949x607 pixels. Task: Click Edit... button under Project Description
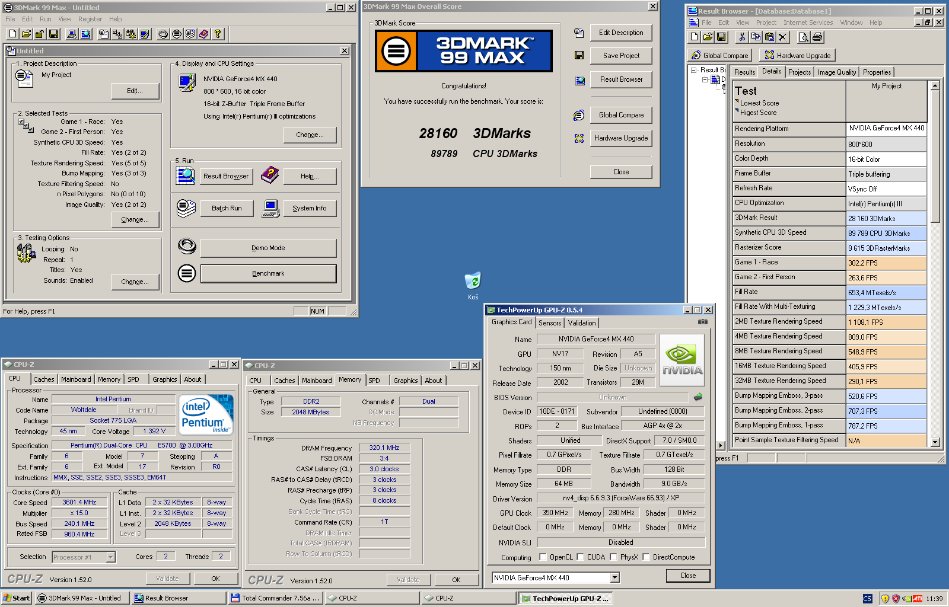tap(135, 91)
